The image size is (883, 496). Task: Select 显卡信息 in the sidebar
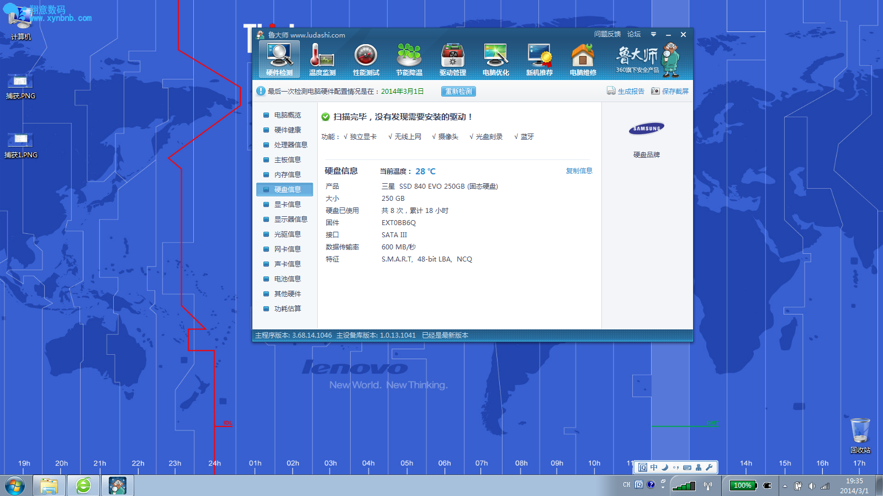coord(285,204)
